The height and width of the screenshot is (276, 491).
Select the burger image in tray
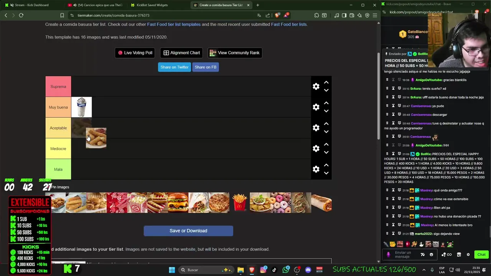point(178,202)
